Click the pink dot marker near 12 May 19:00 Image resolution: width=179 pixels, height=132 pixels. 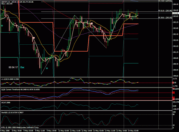(92, 23)
